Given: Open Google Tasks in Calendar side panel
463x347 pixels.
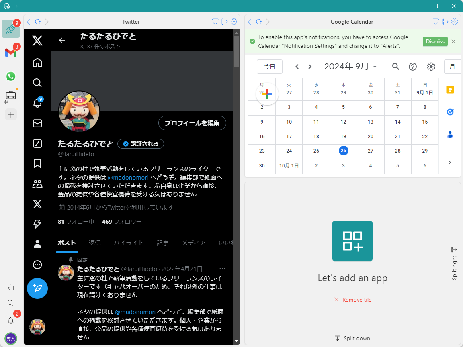Looking at the screenshot, I should pyautogui.click(x=450, y=113).
